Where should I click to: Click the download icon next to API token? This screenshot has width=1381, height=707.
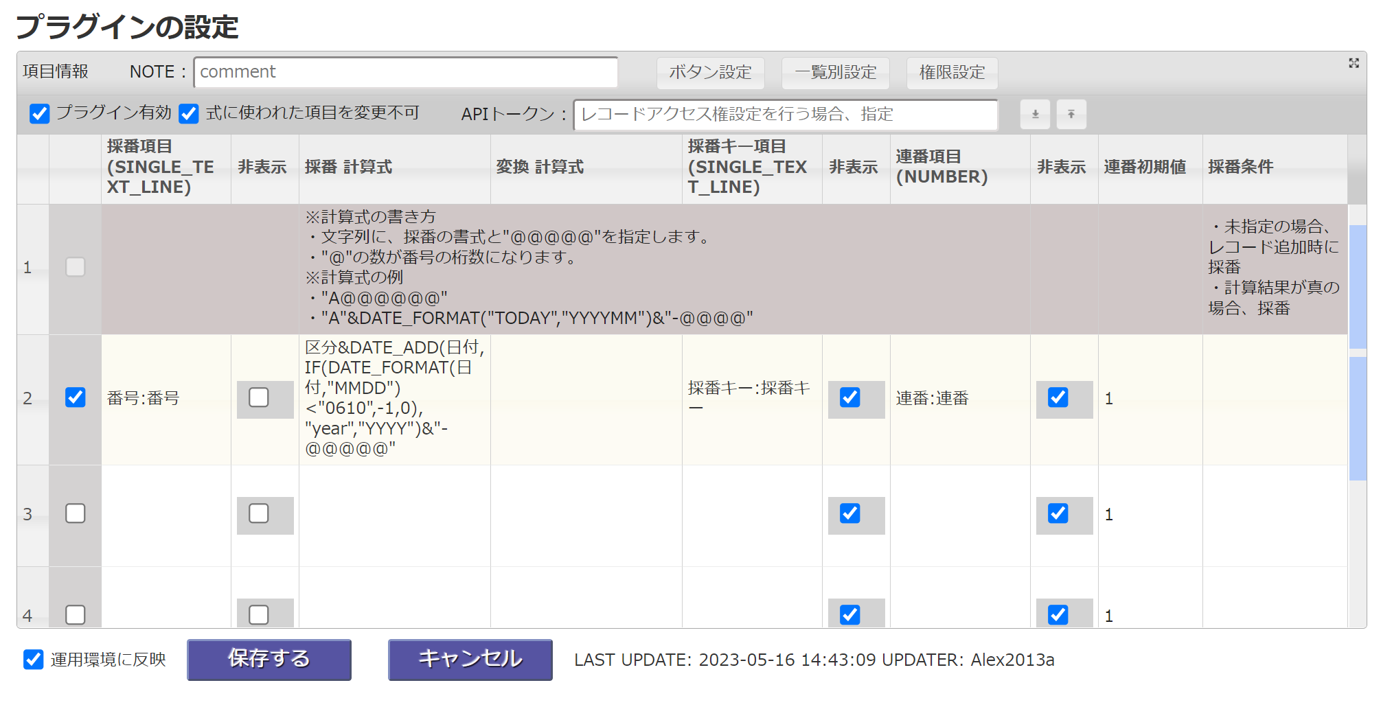[x=1035, y=114]
